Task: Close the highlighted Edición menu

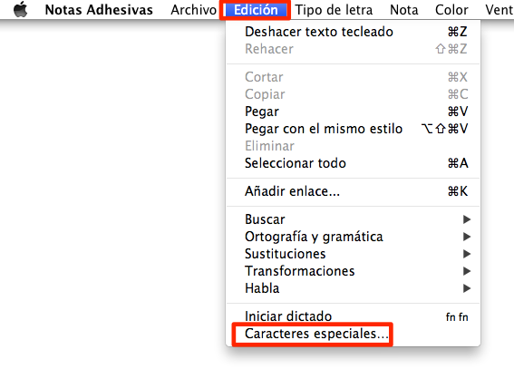Action: pyautogui.click(x=256, y=10)
